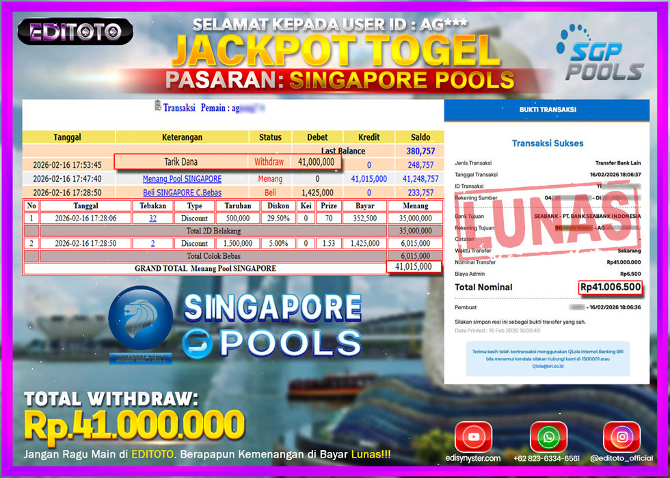Click Nominal Transfer Rp41.000.000

click(x=624, y=262)
